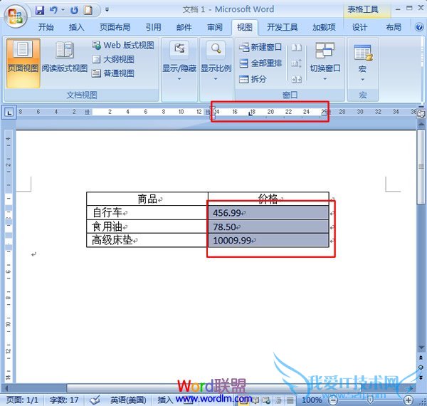This screenshot has width=427, height=406.
Task: Click 字数: 17 word count
Action: [64, 400]
